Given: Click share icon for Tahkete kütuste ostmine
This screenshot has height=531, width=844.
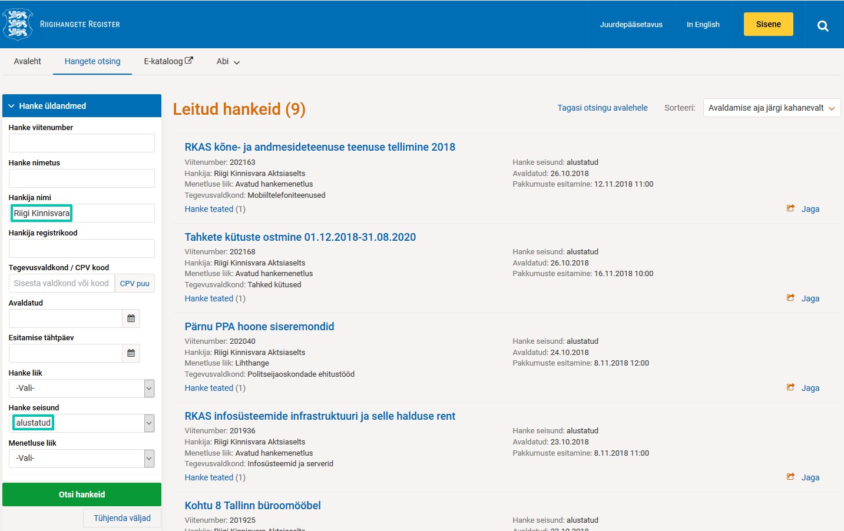Looking at the screenshot, I should coord(790,298).
